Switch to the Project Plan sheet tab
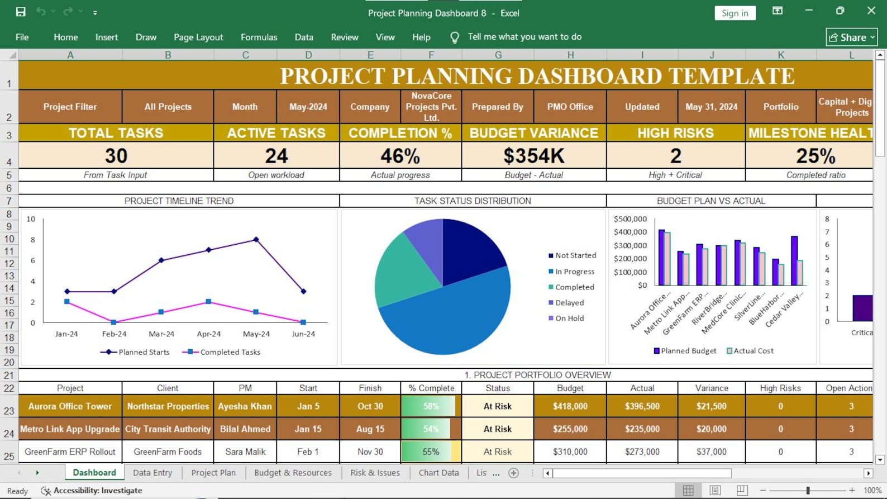Screen dimensions: 887x499 (213, 473)
